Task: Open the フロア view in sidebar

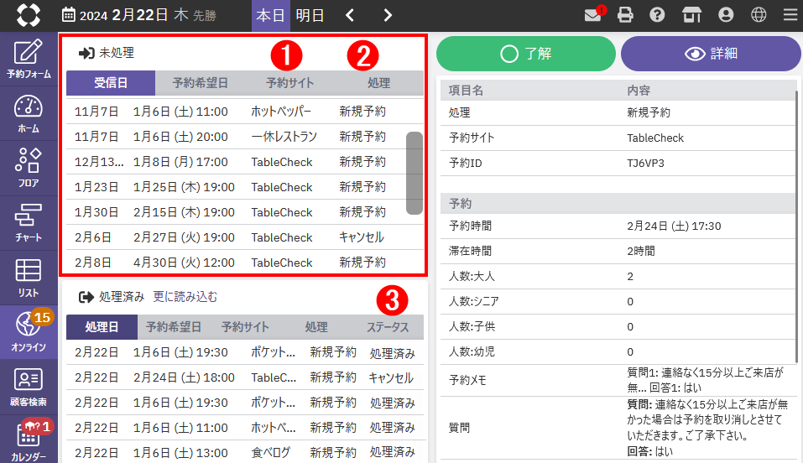Action: pos(29,168)
